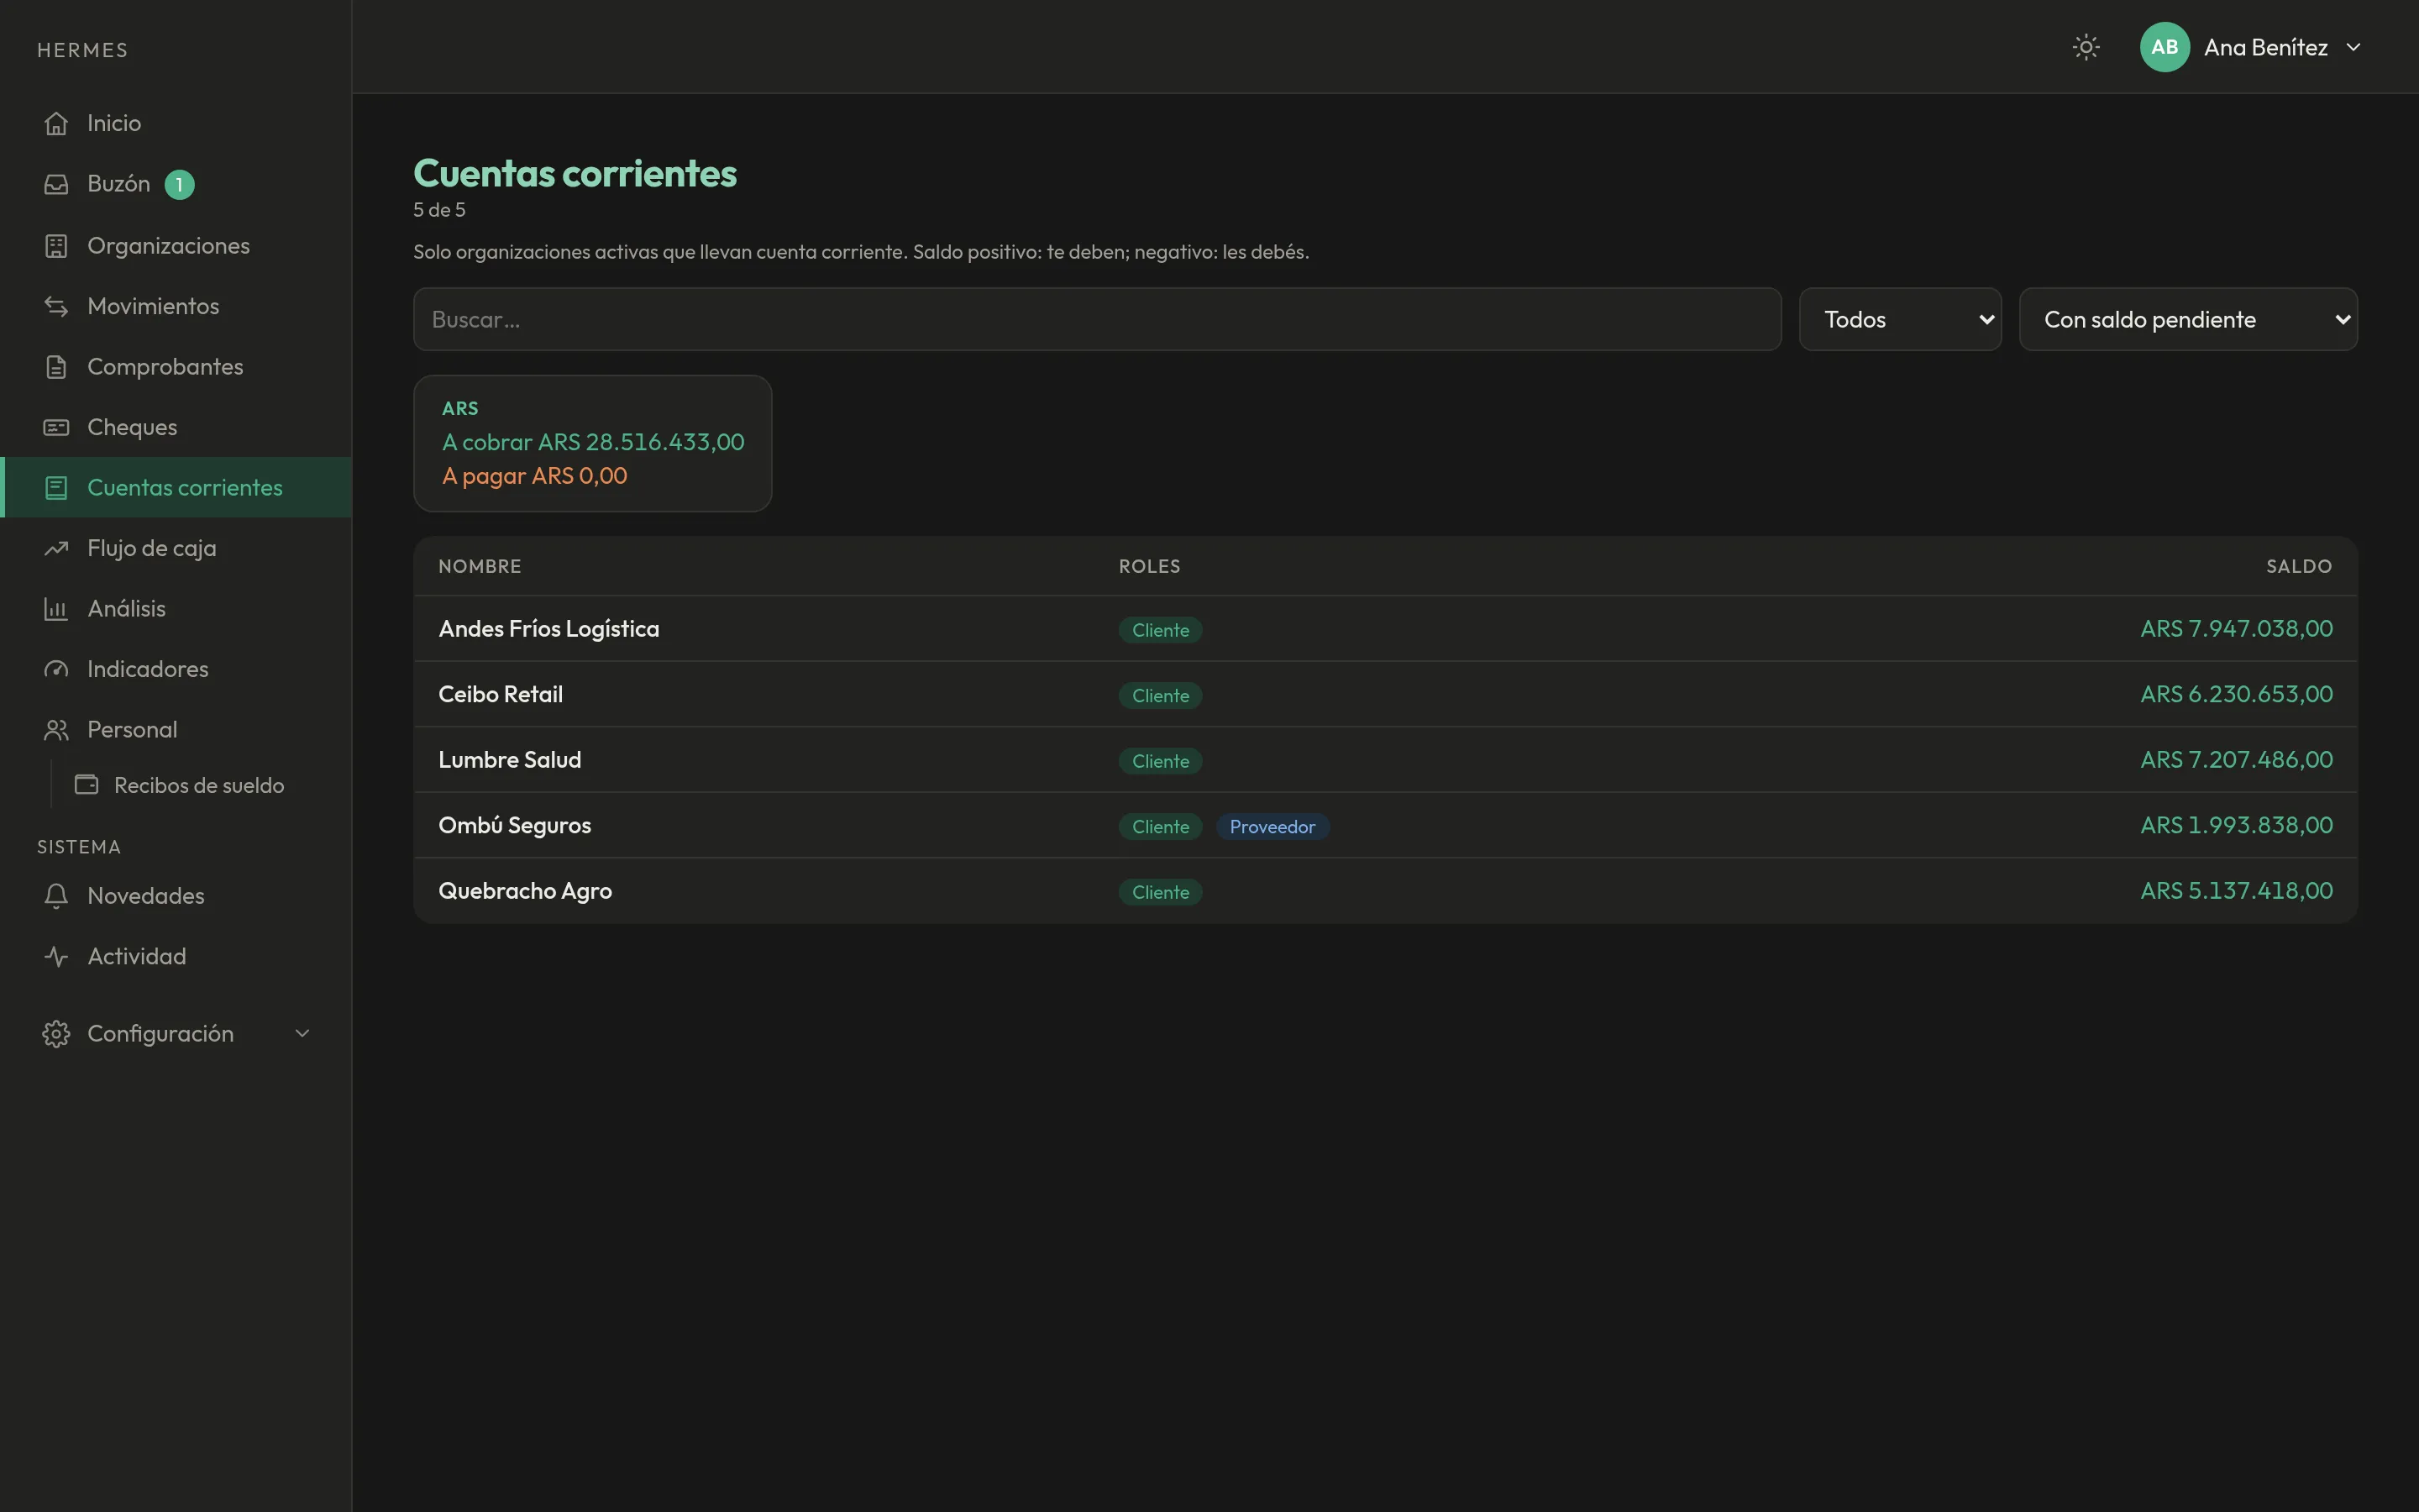Click the Análisis bar chart icon
The width and height of the screenshot is (2419, 1512).
click(x=56, y=609)
